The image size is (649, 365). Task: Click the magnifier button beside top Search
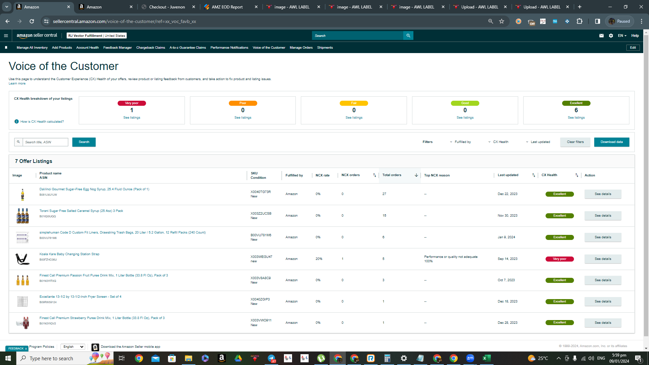click(408, 35)
